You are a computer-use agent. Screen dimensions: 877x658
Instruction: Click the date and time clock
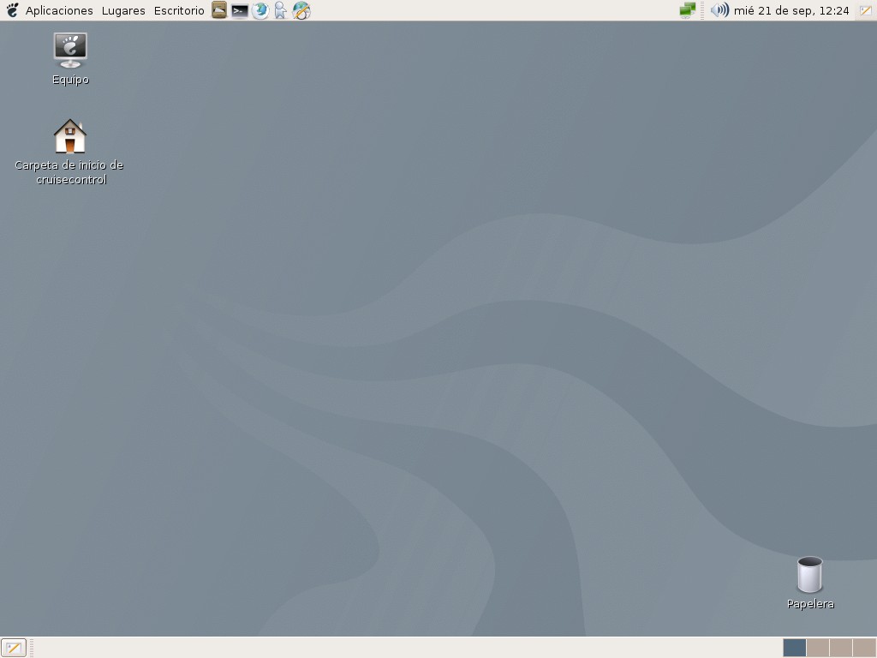(791, 10)
